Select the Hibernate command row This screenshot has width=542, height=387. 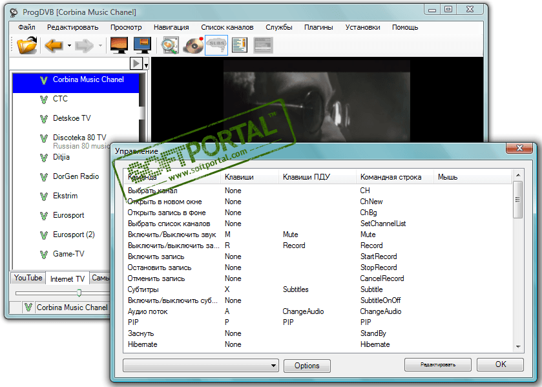pyautogui.click(x=318, y=344)
